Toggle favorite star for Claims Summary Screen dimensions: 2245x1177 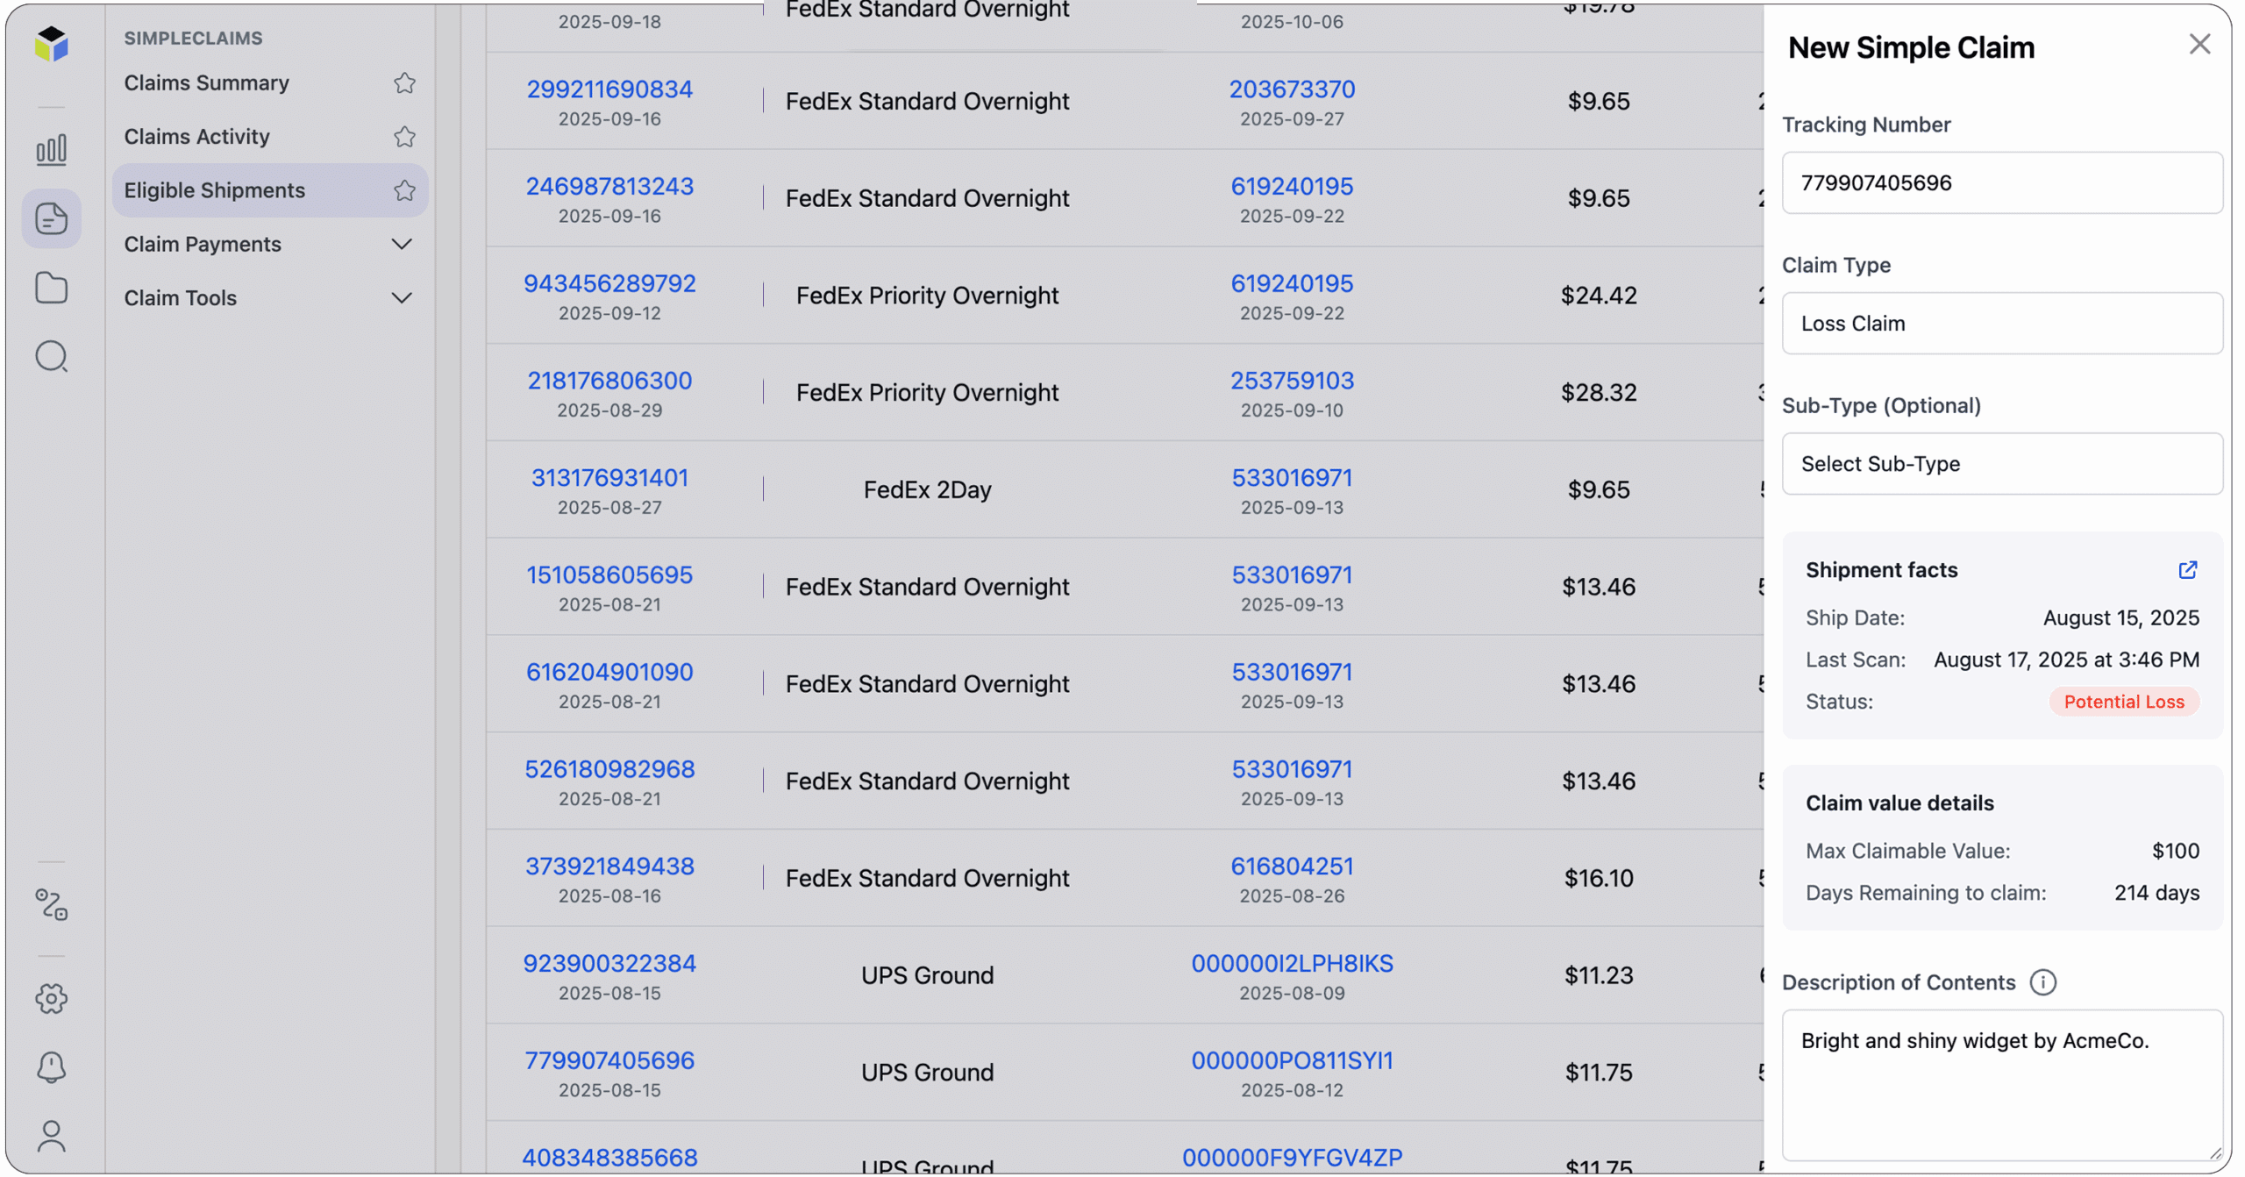click(x=404, y=82)
